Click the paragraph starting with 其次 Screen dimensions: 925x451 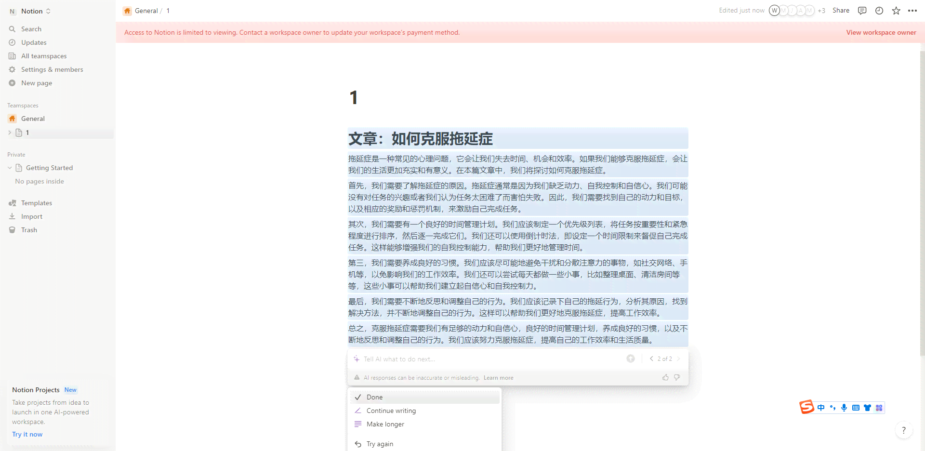(x=518, y=236)
